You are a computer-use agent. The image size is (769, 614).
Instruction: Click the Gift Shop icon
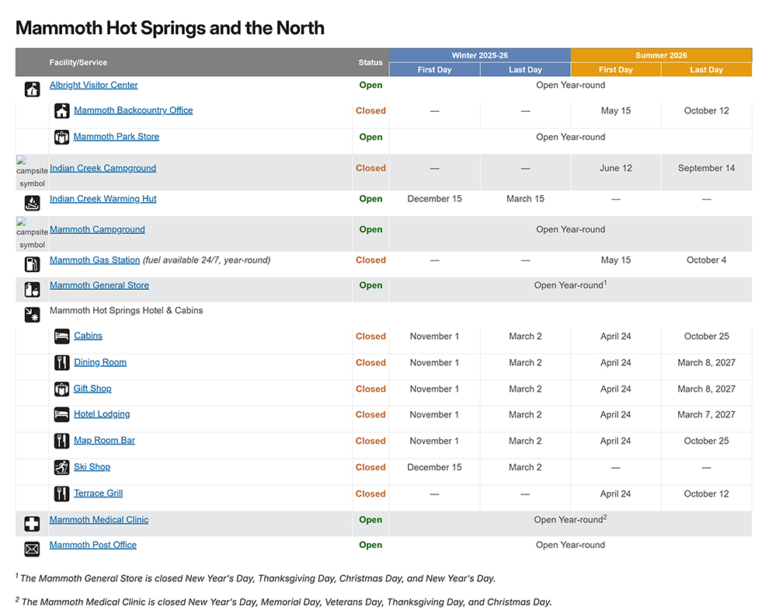pyautogui.click(x=61, y=389)
